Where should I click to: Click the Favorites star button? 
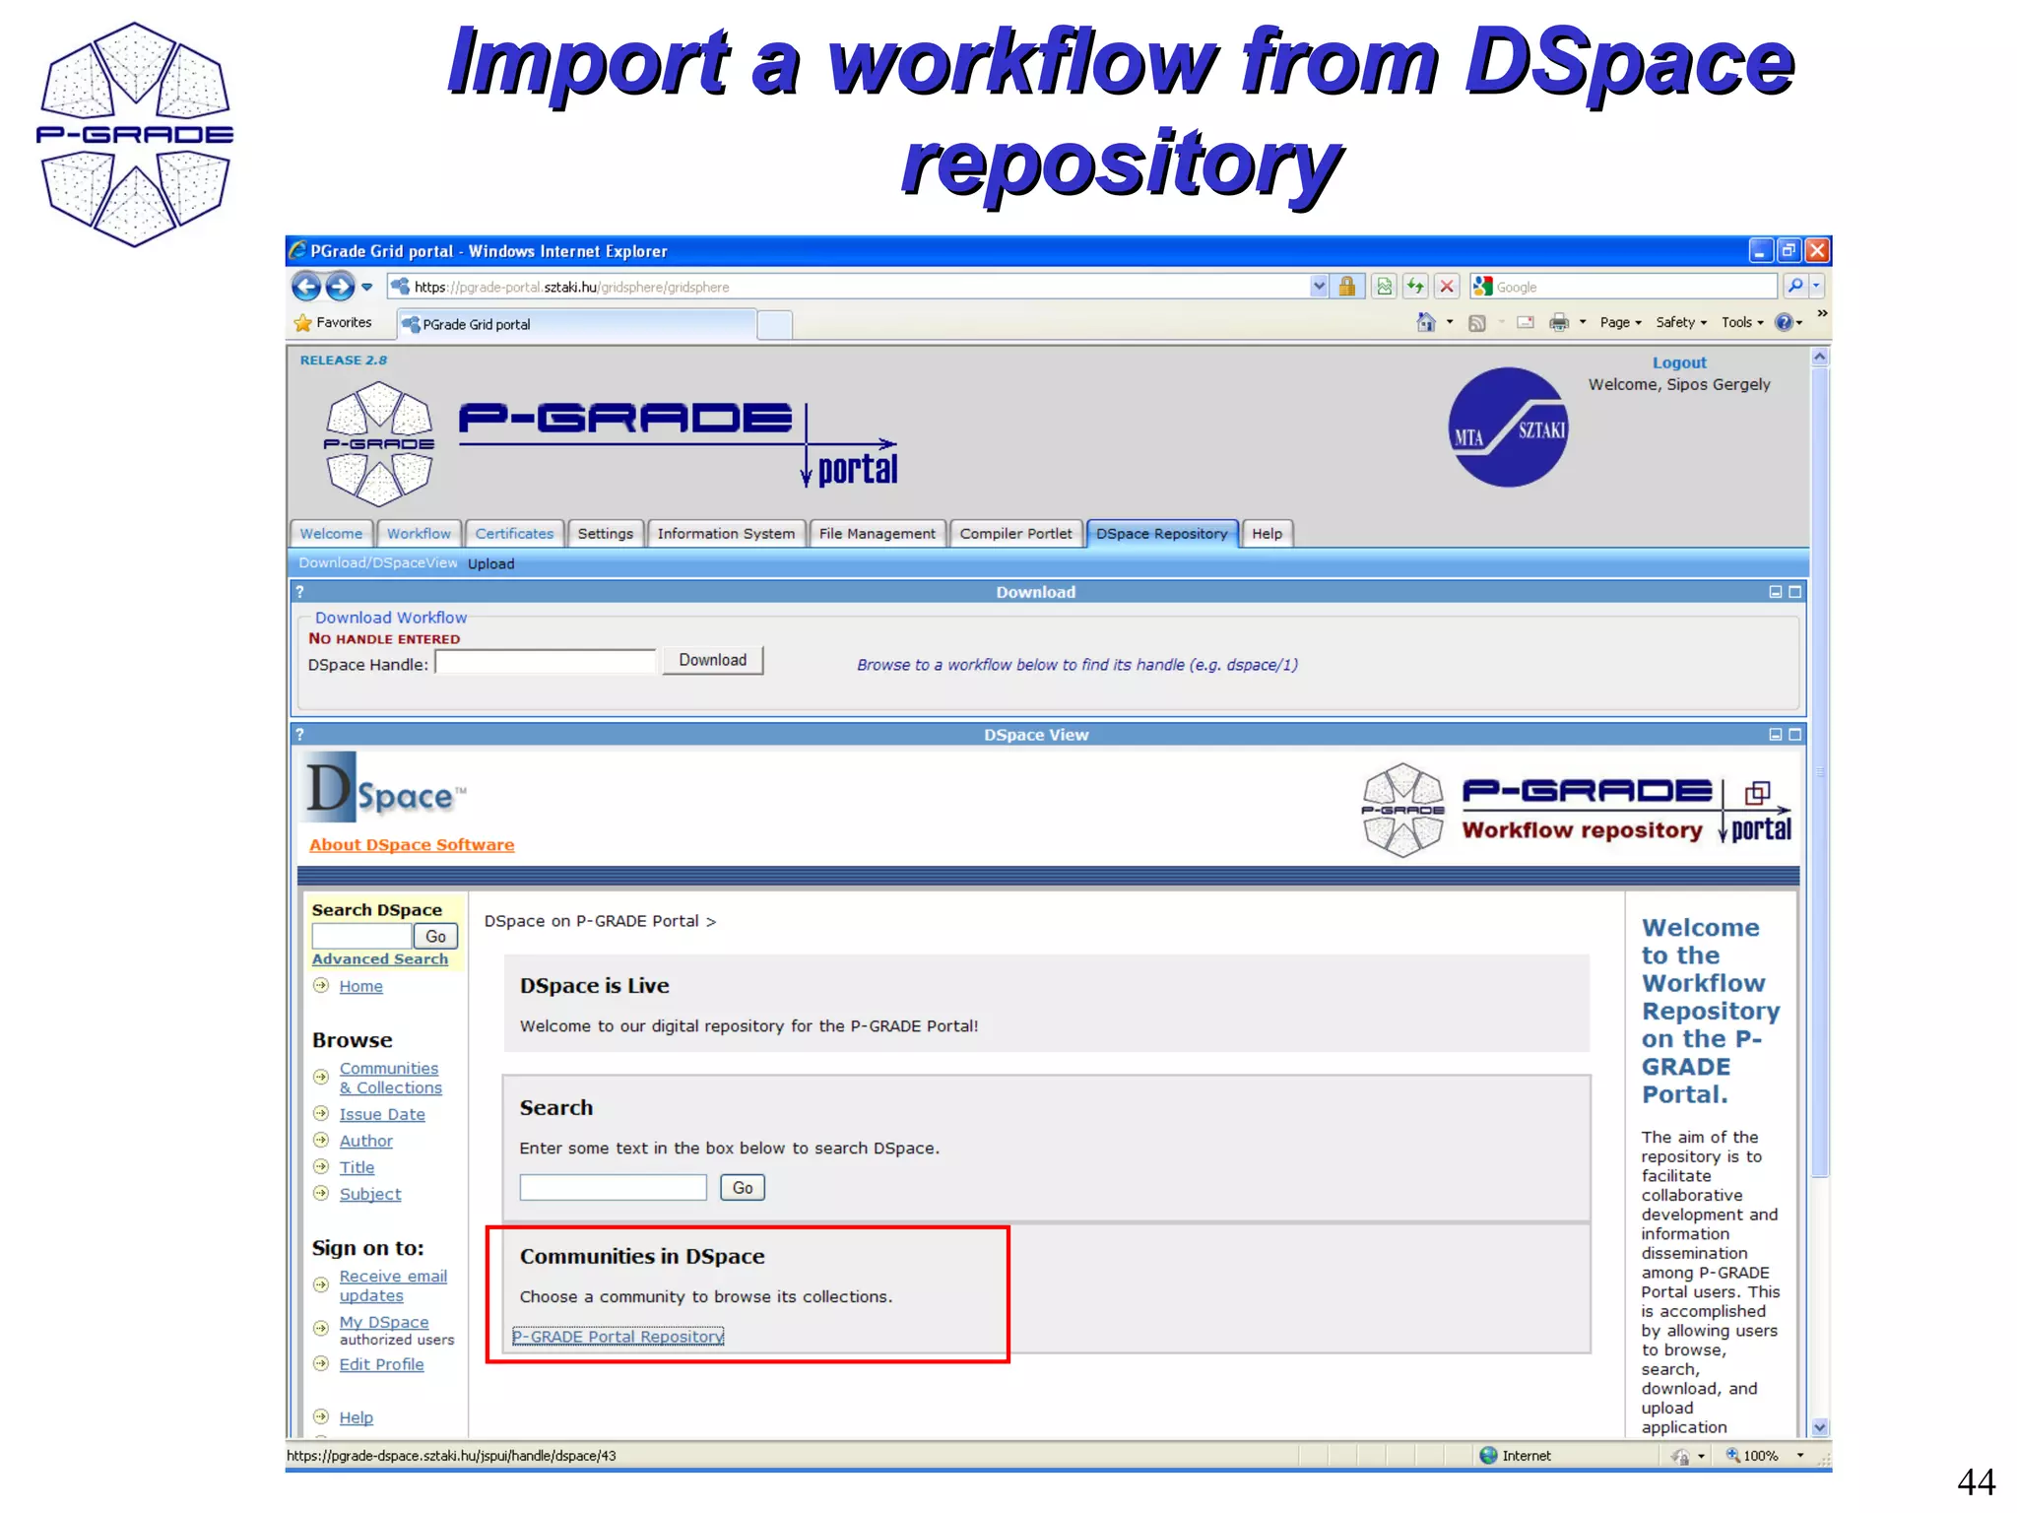pyautogui.click(x=333, y=323)
